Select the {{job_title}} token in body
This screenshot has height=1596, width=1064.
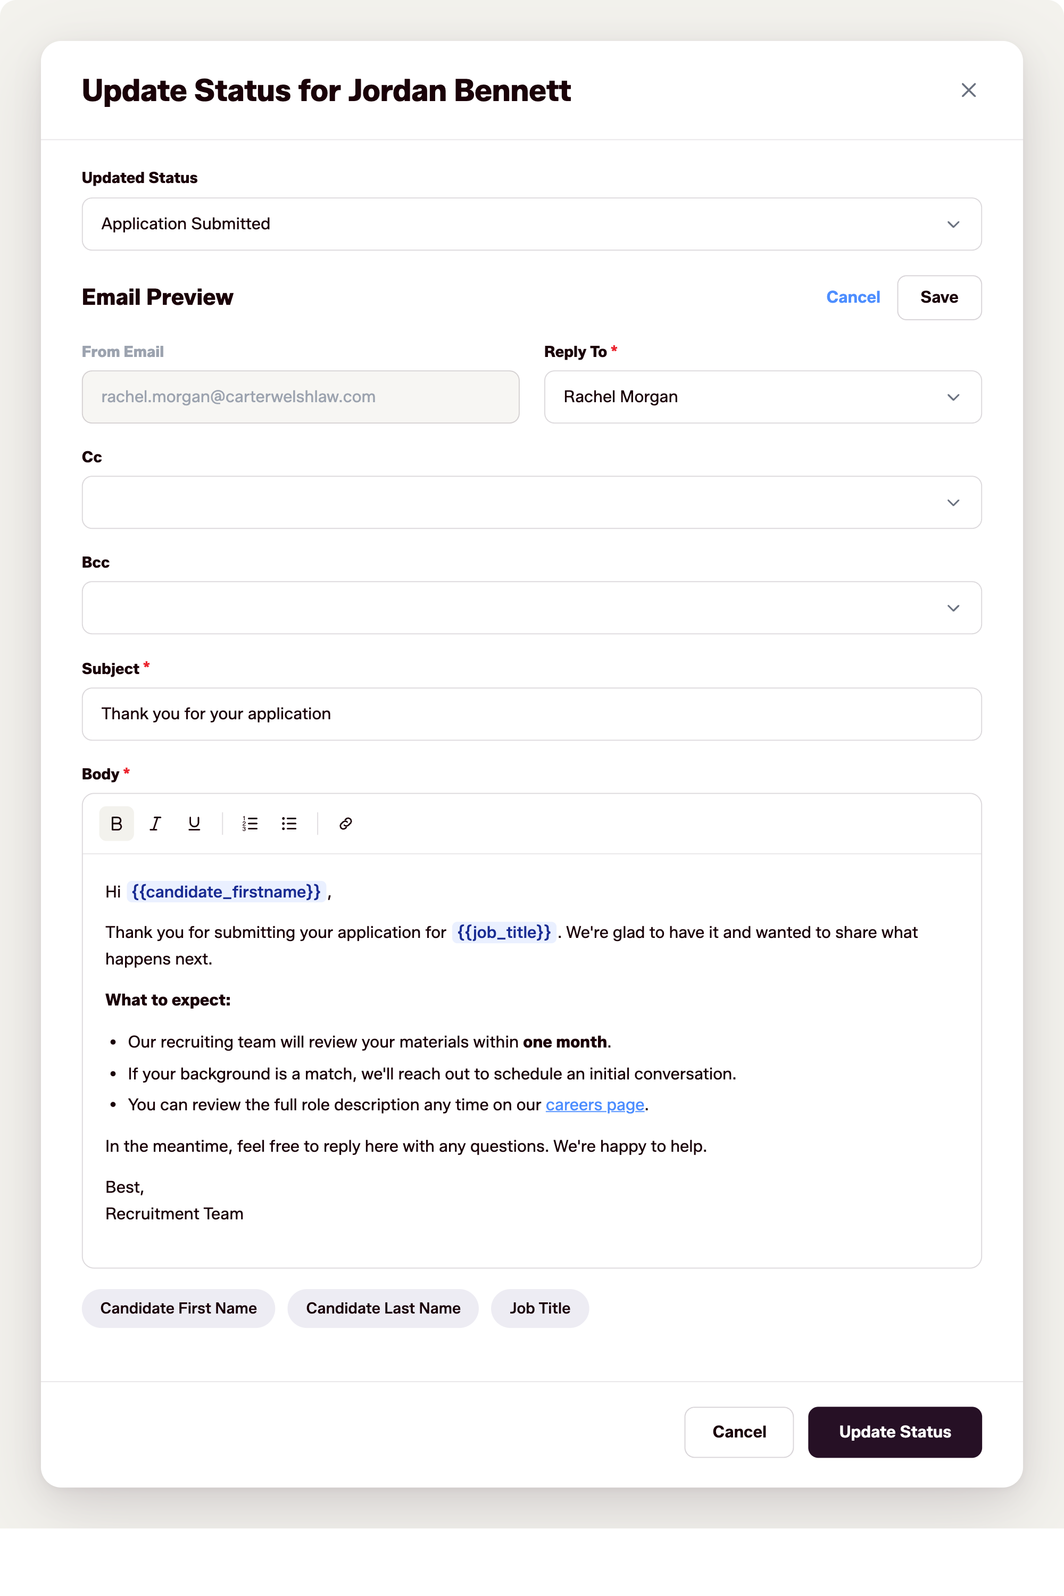click(x=503, y=933)
